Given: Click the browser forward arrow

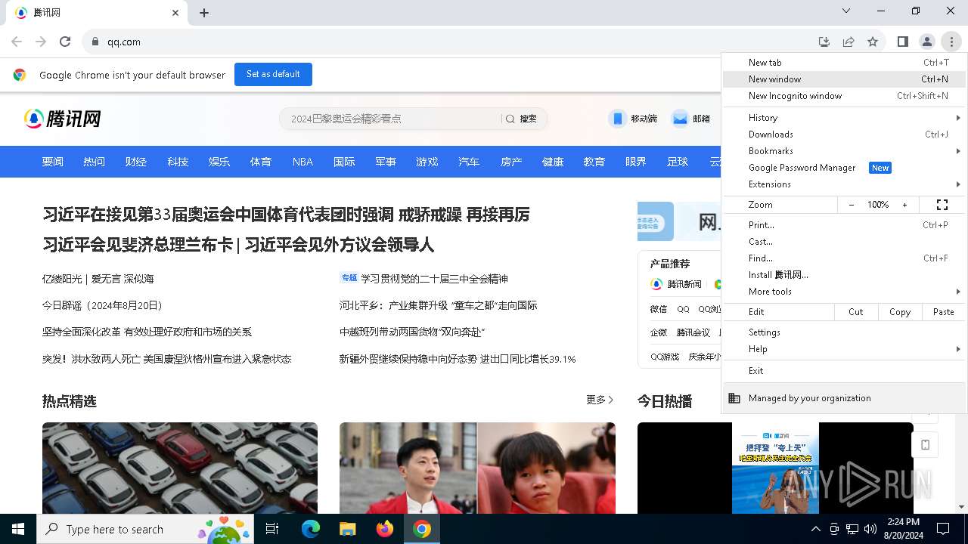Looking at the screenshot, I should tap(41, 42).
